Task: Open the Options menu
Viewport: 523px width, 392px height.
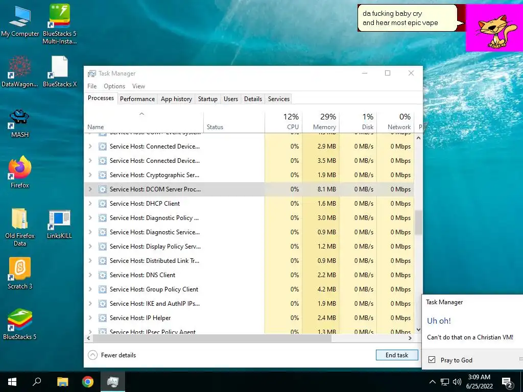Action: pyautogui.click(x=114, y=86)
